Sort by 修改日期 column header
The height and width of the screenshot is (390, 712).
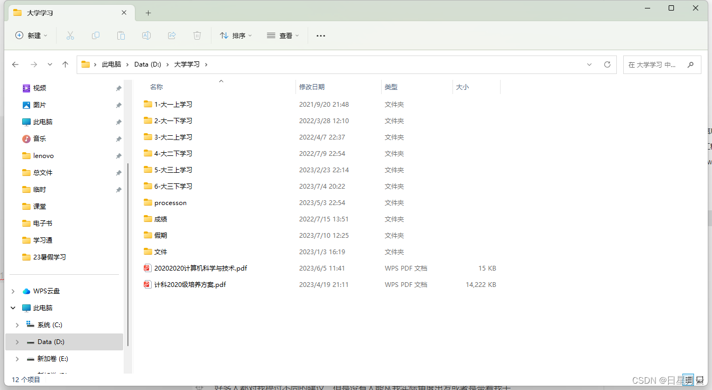pyautogui.click(x=312, y=87)
